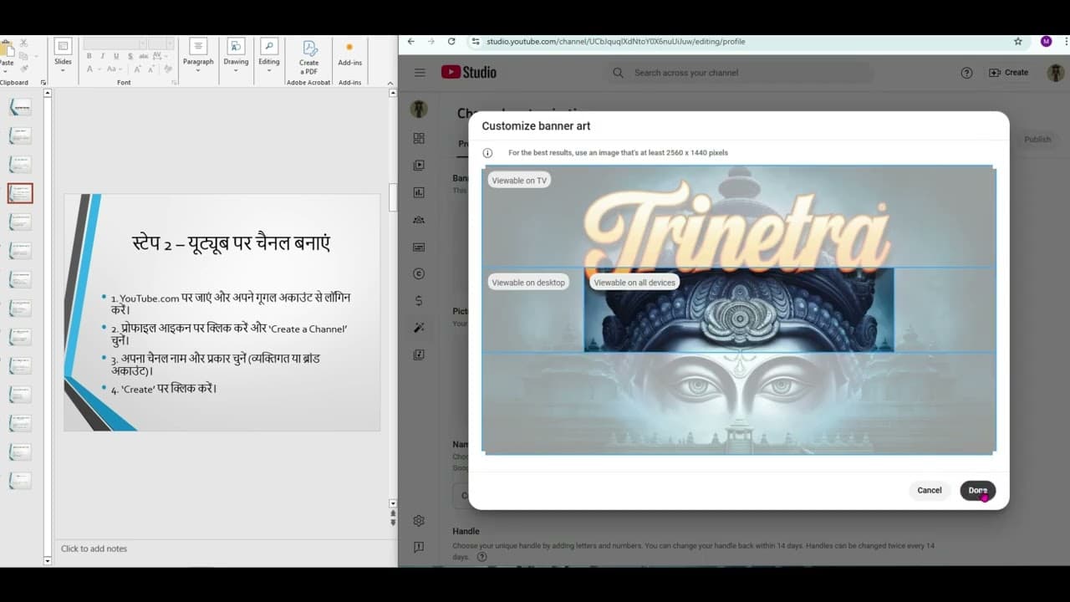Screen dimensions: 1070x602
Task: Toggle Underline in PowerPoint Font group
Action: coord(115,56)
